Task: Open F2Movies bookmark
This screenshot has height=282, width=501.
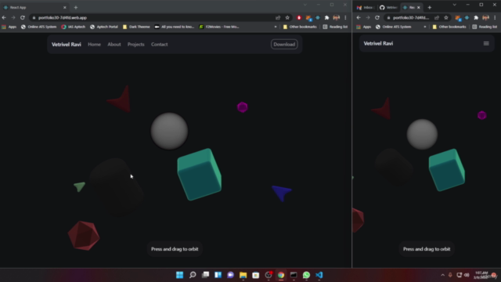Action: click(x=219, y=27)
